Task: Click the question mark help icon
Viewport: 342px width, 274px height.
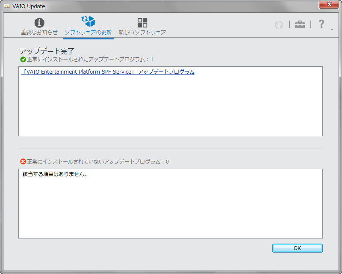Action: coord(322,24)
